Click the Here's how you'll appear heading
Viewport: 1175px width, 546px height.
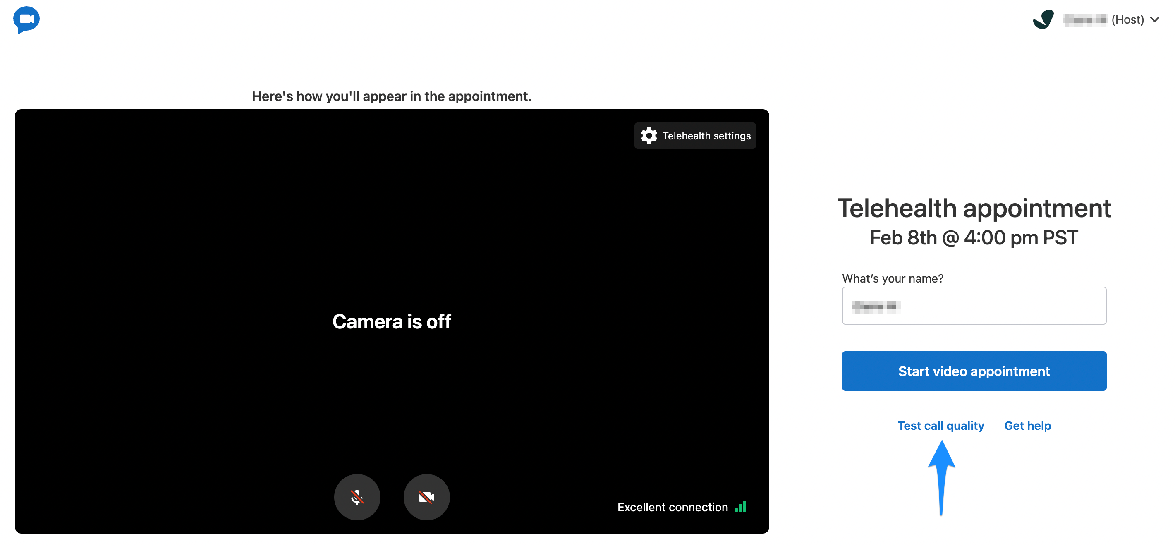click(x=391, y=96)
